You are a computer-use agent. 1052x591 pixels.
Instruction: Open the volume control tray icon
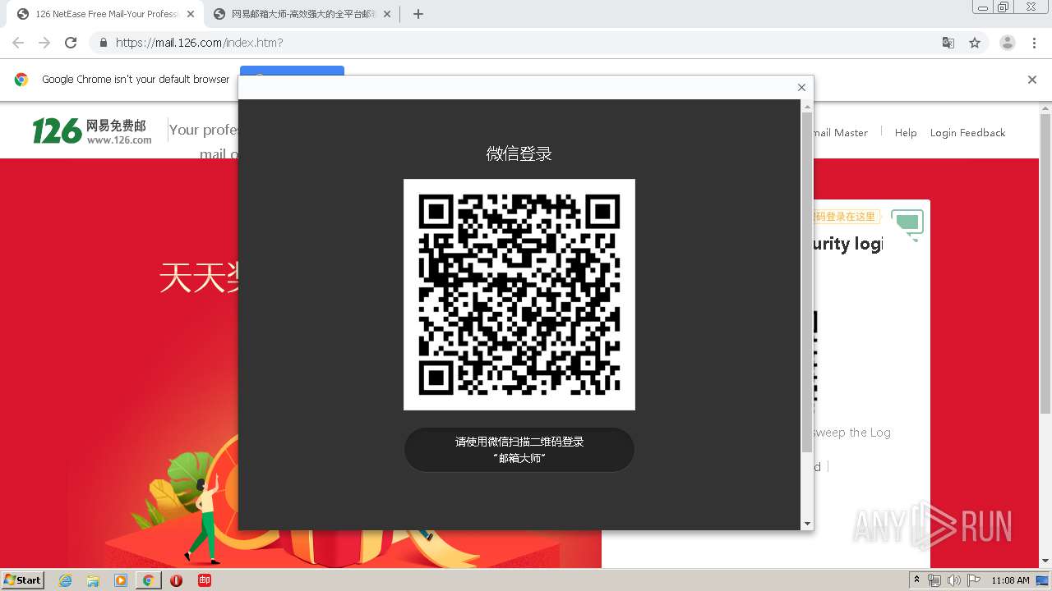point(953,580)
